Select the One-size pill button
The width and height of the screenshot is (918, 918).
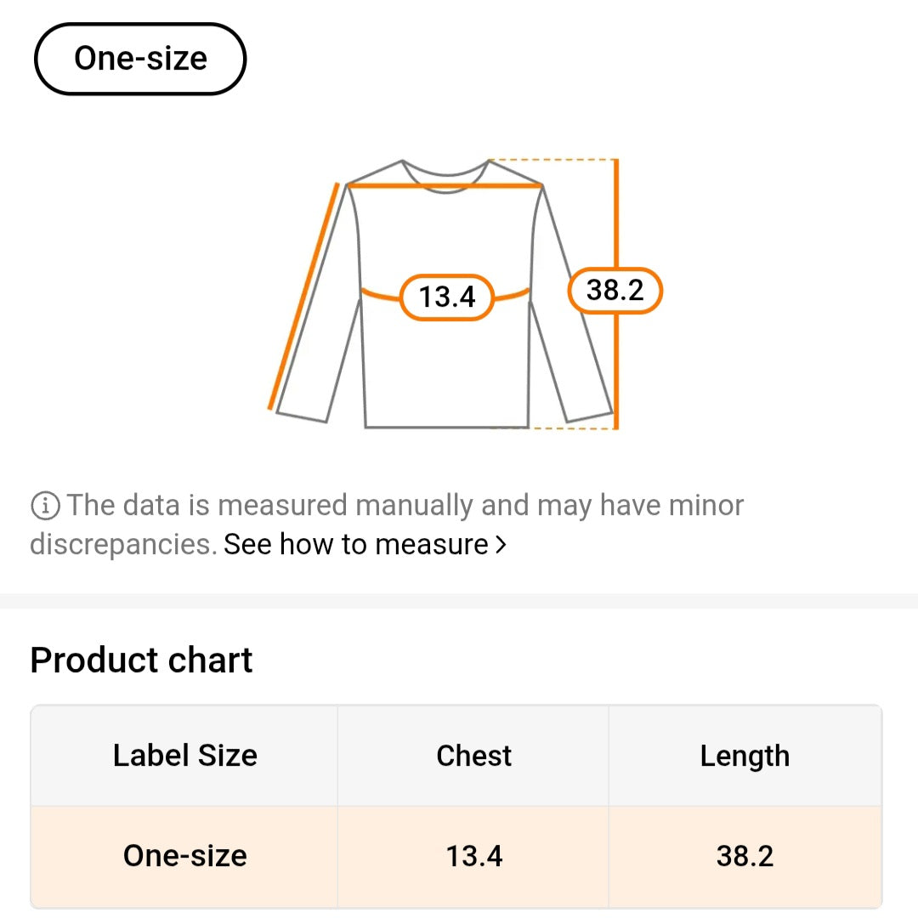140,59
